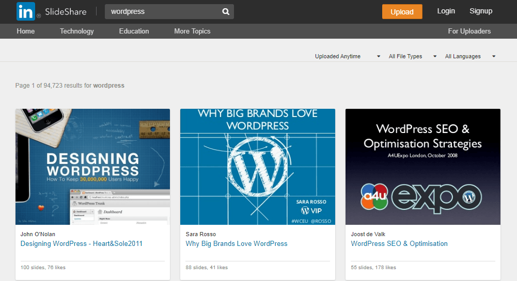Open the Technology menu item
Screen dimensions: 517x281
tap(77, 31)
